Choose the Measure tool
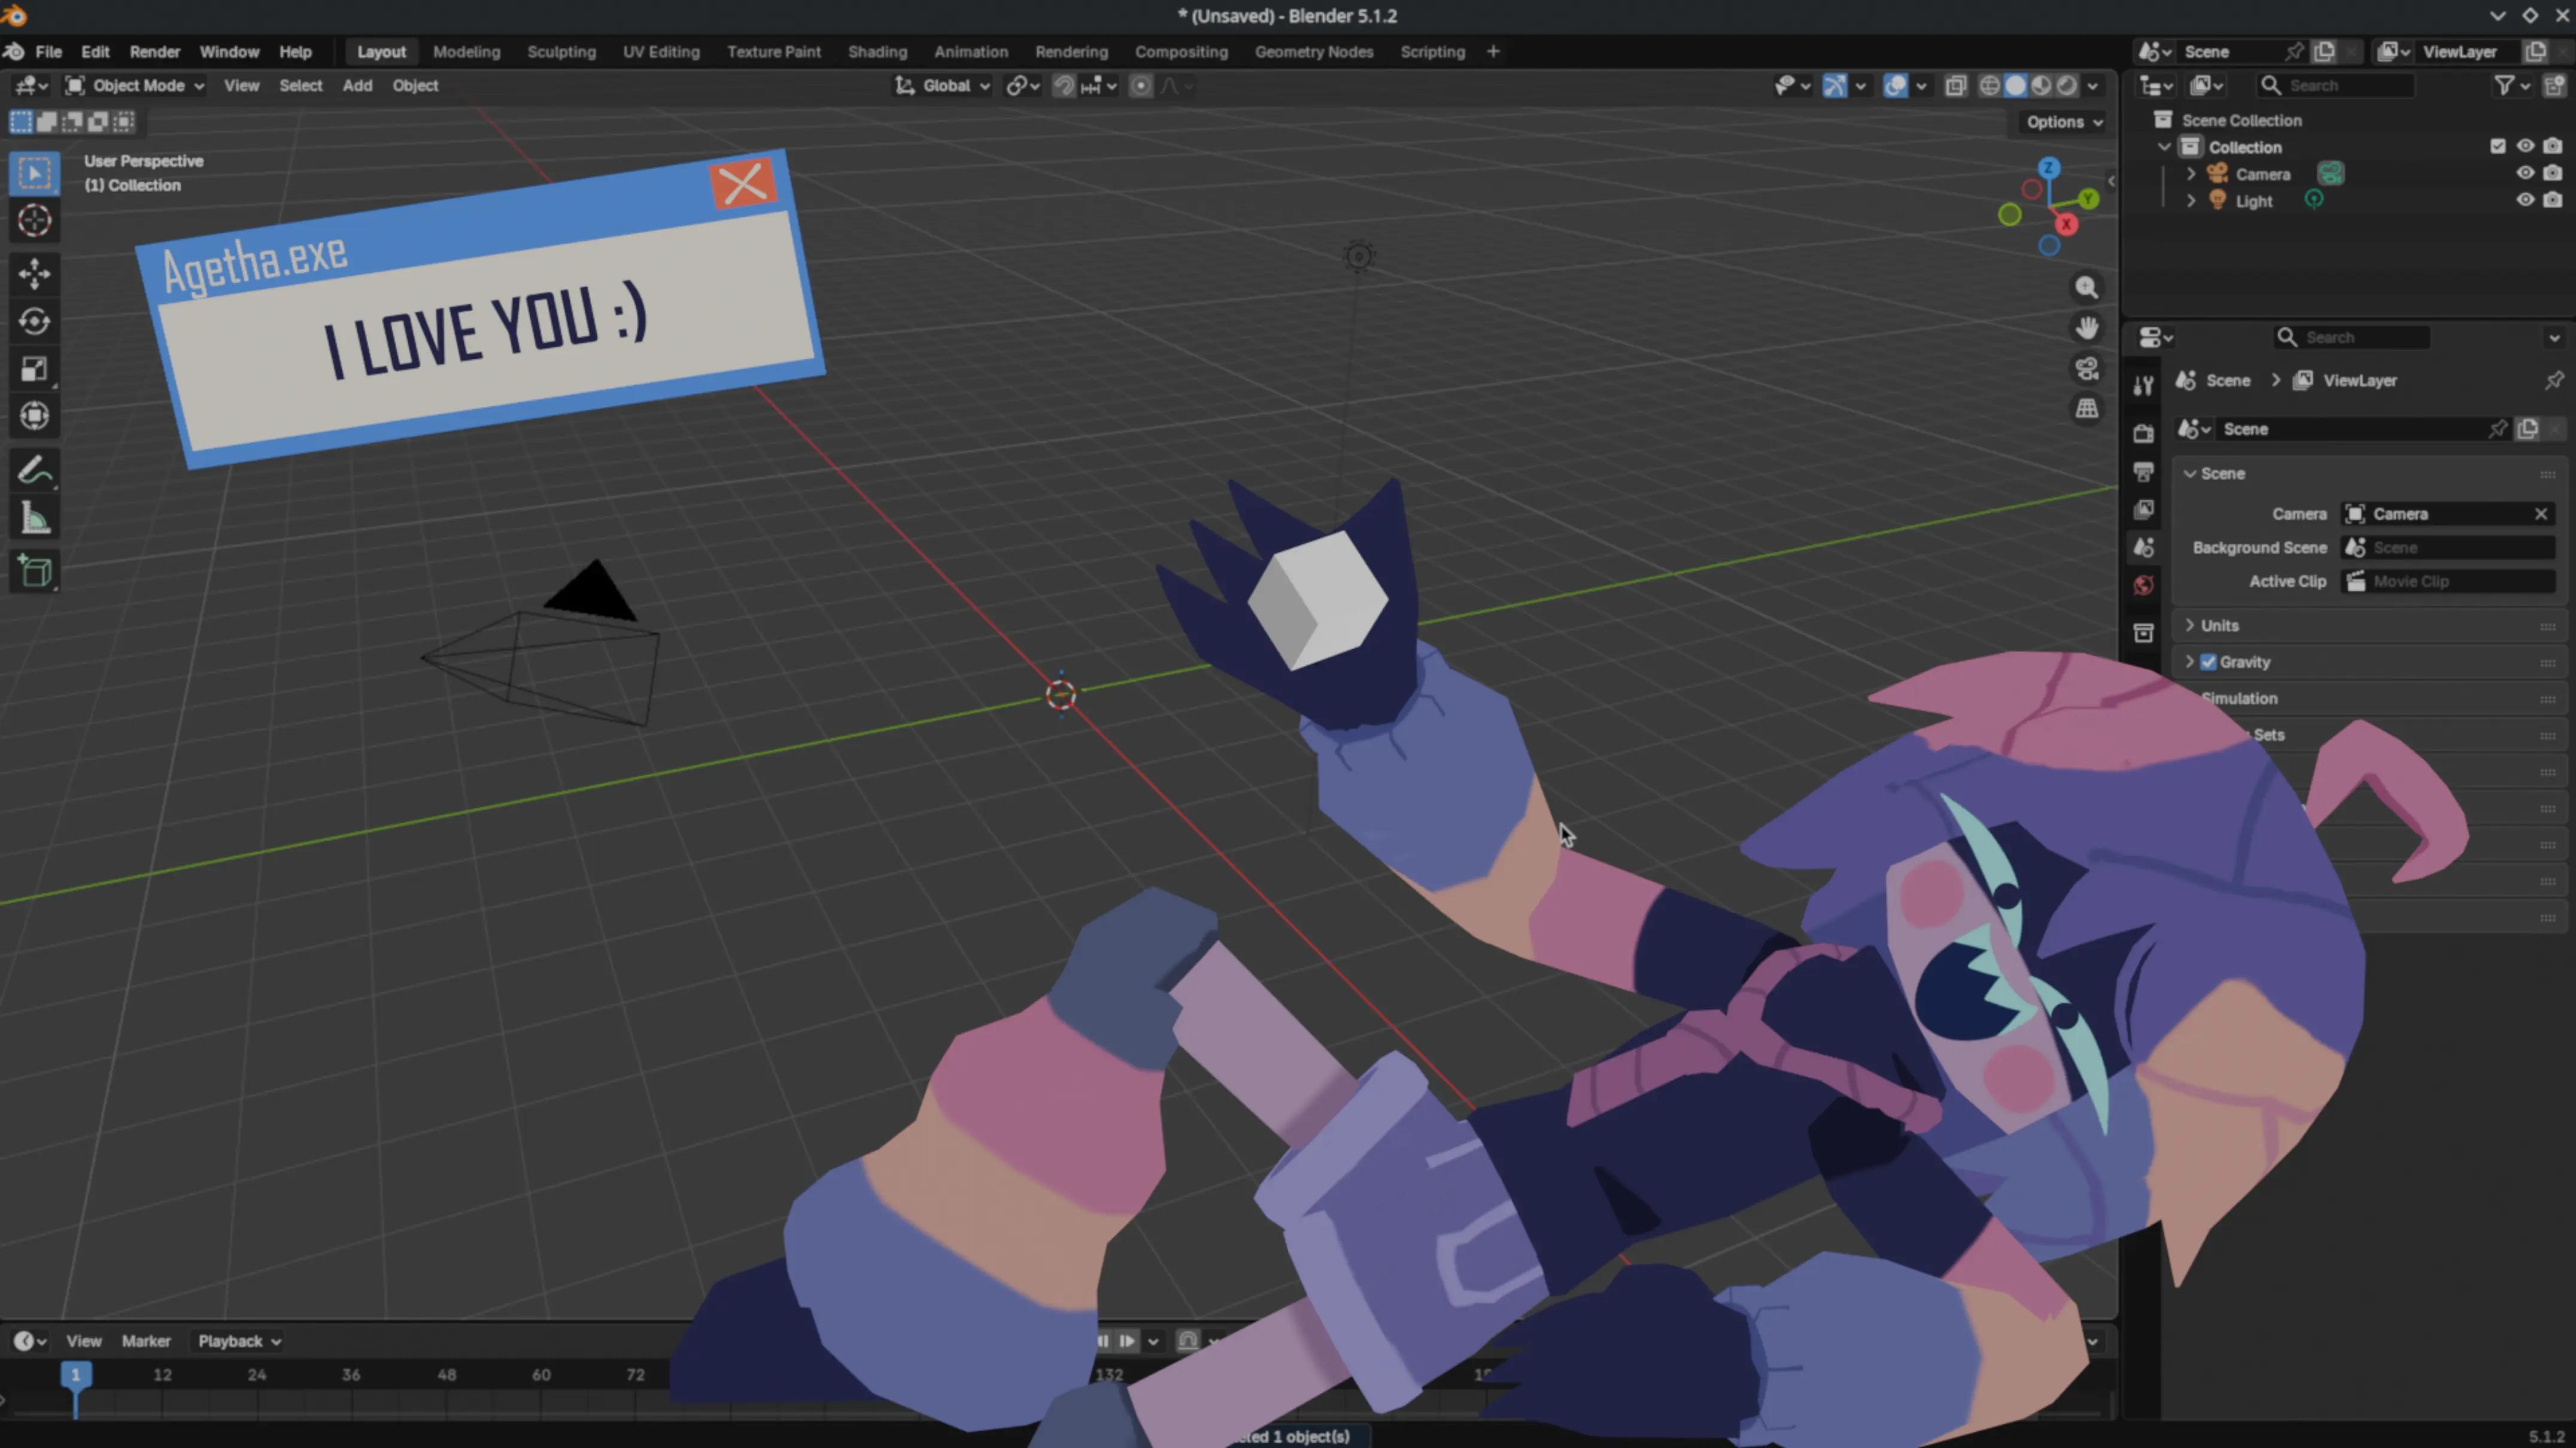Image resolution: width=2576 pixels, height=1448 pixels. [x=34, y=518]
